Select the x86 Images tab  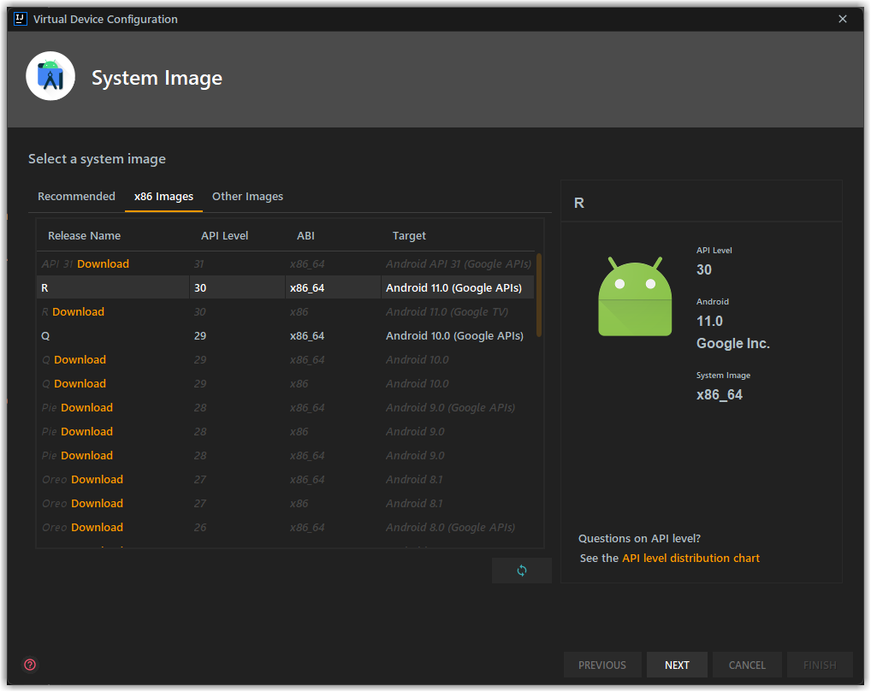[x=163, y=196]
